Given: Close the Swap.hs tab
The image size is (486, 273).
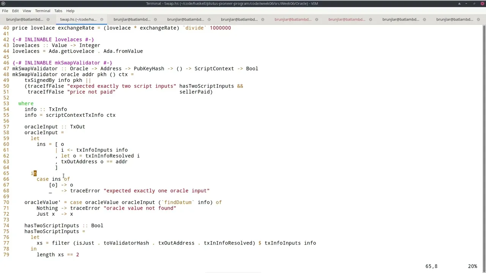Looking at the screenshot, I should 102,19.
